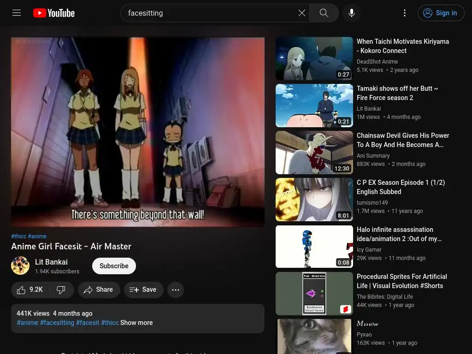The width and height of the screenshot is (472, 354).
Task: Go to YouTube home via logo
Action: [54, 13]
